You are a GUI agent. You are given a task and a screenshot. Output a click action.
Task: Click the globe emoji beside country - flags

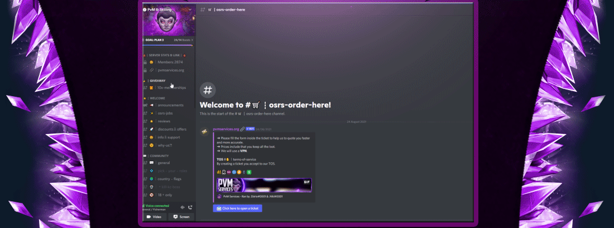click(151, 179)
